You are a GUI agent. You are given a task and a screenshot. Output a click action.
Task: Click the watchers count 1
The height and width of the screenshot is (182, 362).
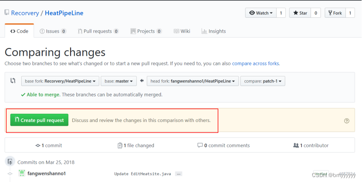tap(281, 13)
